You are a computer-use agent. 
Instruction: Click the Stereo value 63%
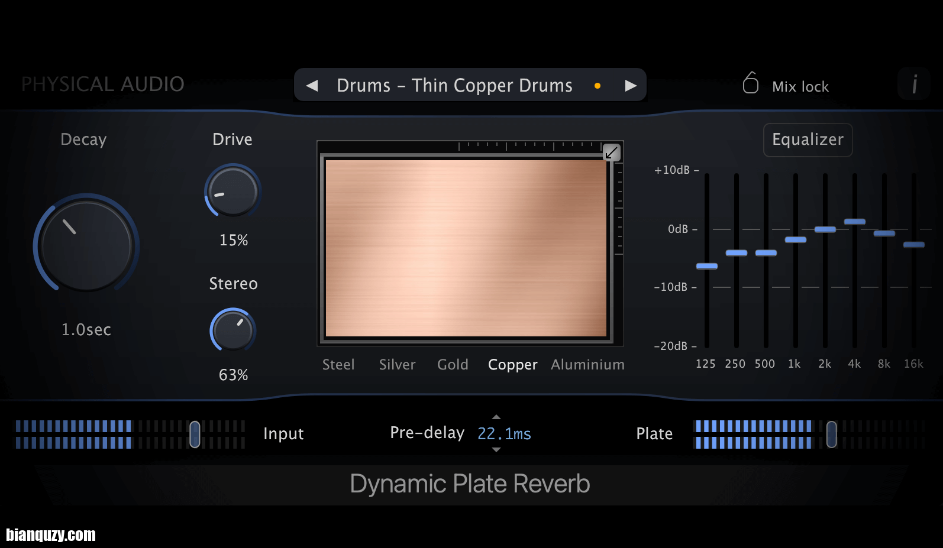(x=234, y=375)
